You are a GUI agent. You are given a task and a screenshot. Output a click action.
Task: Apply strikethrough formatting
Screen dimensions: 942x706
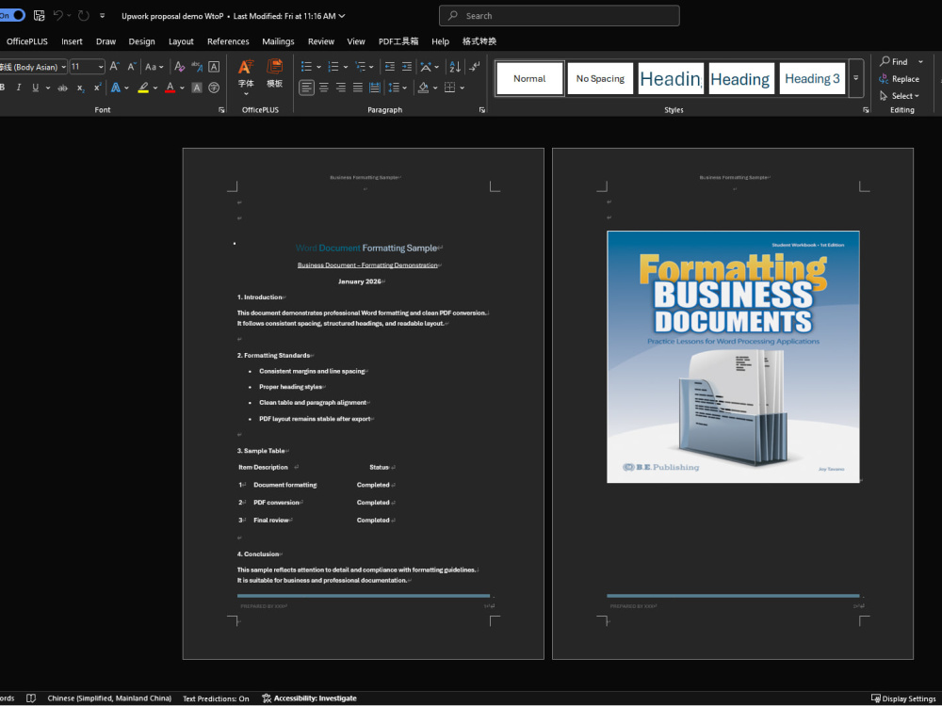(62, 88)
